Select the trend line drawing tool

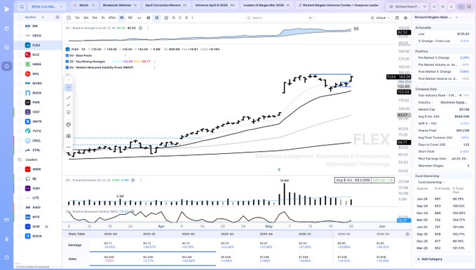[x=68, y=97]
